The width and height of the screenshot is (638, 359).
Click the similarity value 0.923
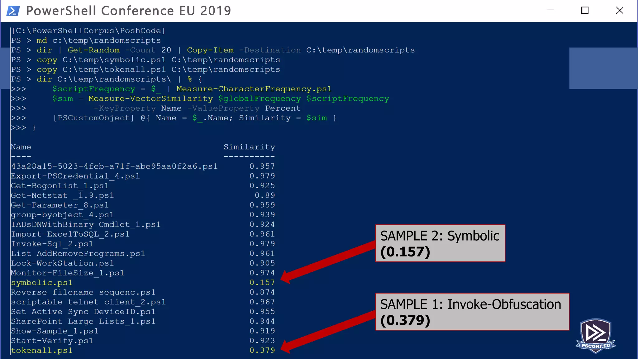click(262, 341)
